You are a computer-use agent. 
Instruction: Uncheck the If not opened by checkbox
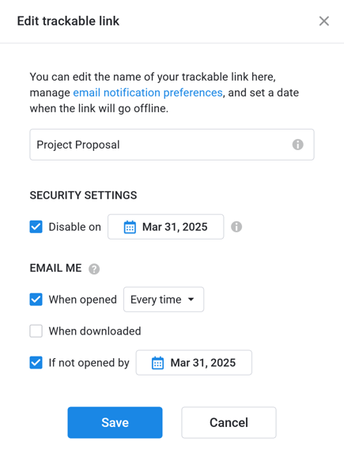coord(36,363)
